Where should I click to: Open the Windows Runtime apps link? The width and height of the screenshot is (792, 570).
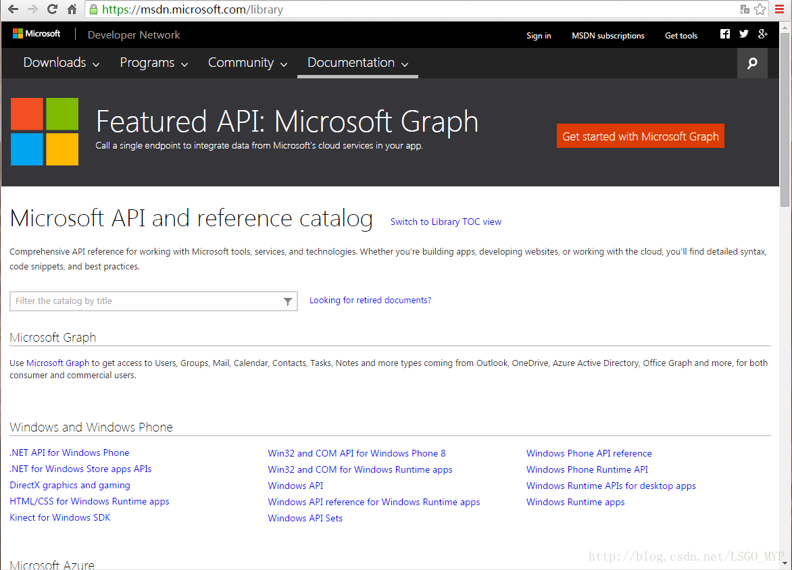point(575,502)
